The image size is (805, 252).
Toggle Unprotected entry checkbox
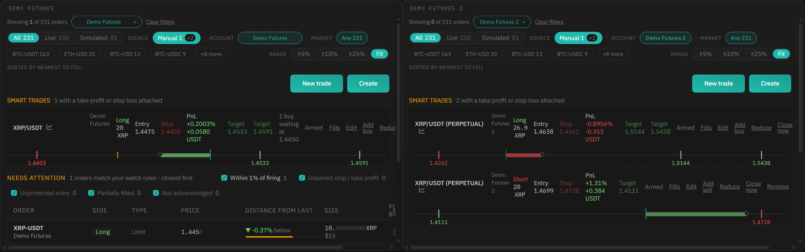click(x=14, y=193)
